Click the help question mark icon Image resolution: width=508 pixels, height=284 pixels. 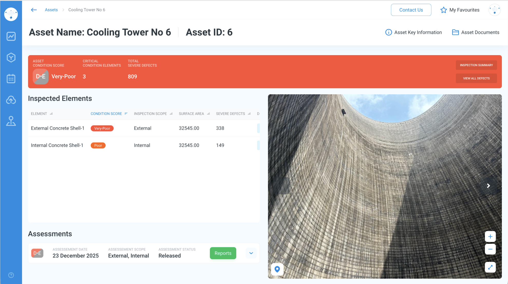(x=11, y=275)
